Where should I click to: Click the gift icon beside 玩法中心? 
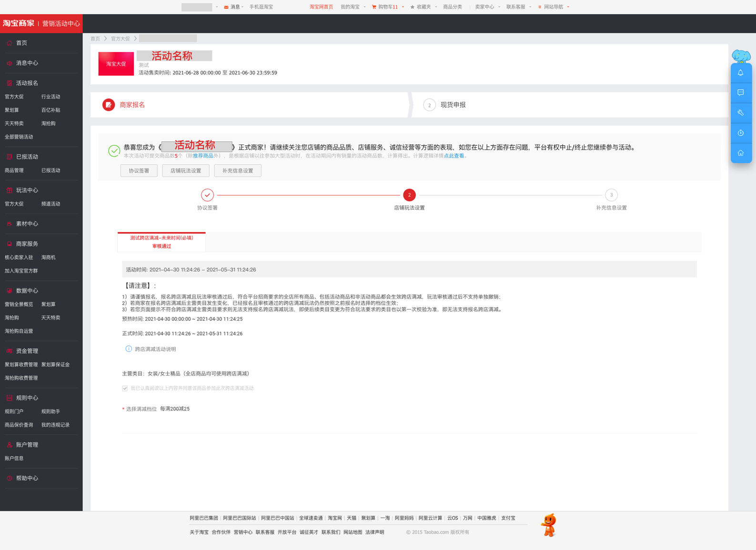click(x=9, y=190)
